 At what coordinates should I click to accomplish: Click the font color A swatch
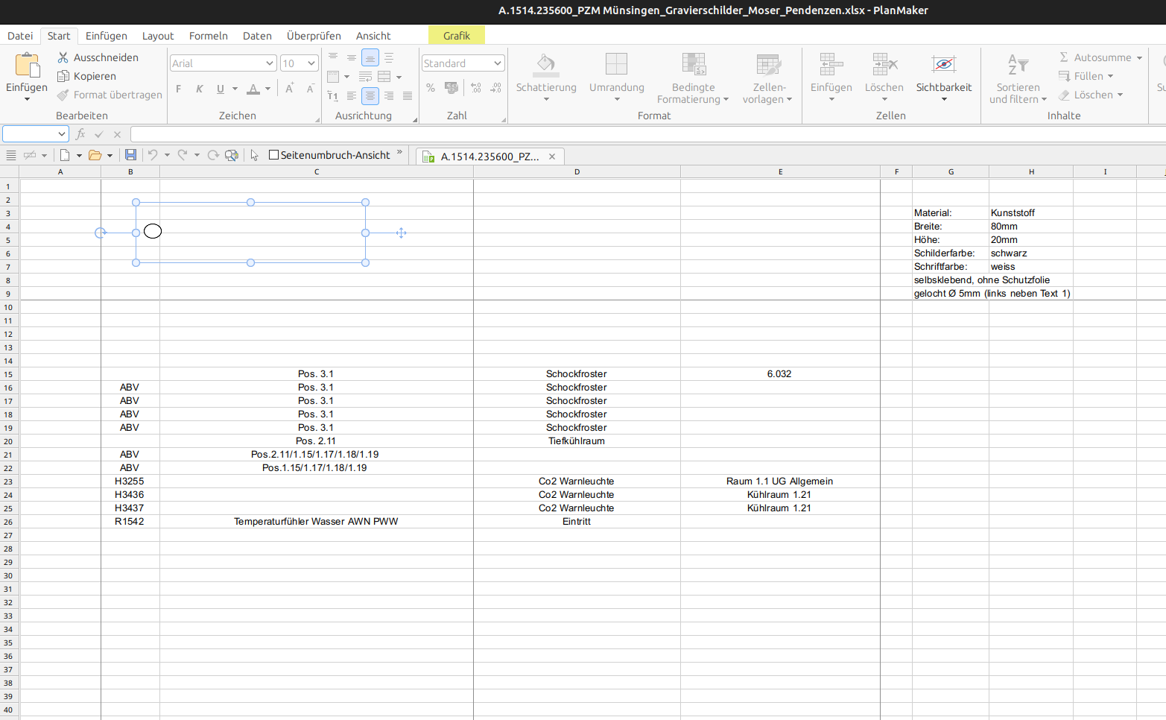pyautogui.click(x=253, y=89)
